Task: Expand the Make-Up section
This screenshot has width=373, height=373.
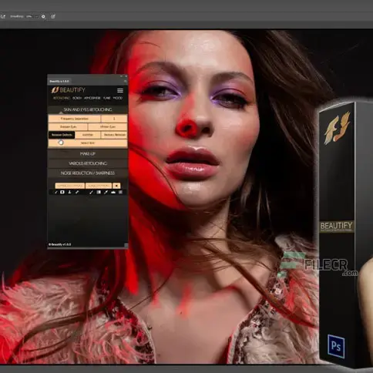Action: [88, 154]
